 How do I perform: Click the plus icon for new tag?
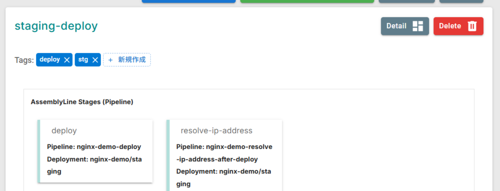[x=110, y=60]
